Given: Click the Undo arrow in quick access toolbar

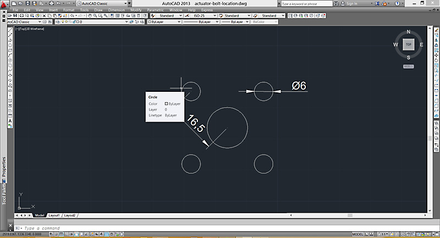Looking at the screenshot, I should 58,3.
